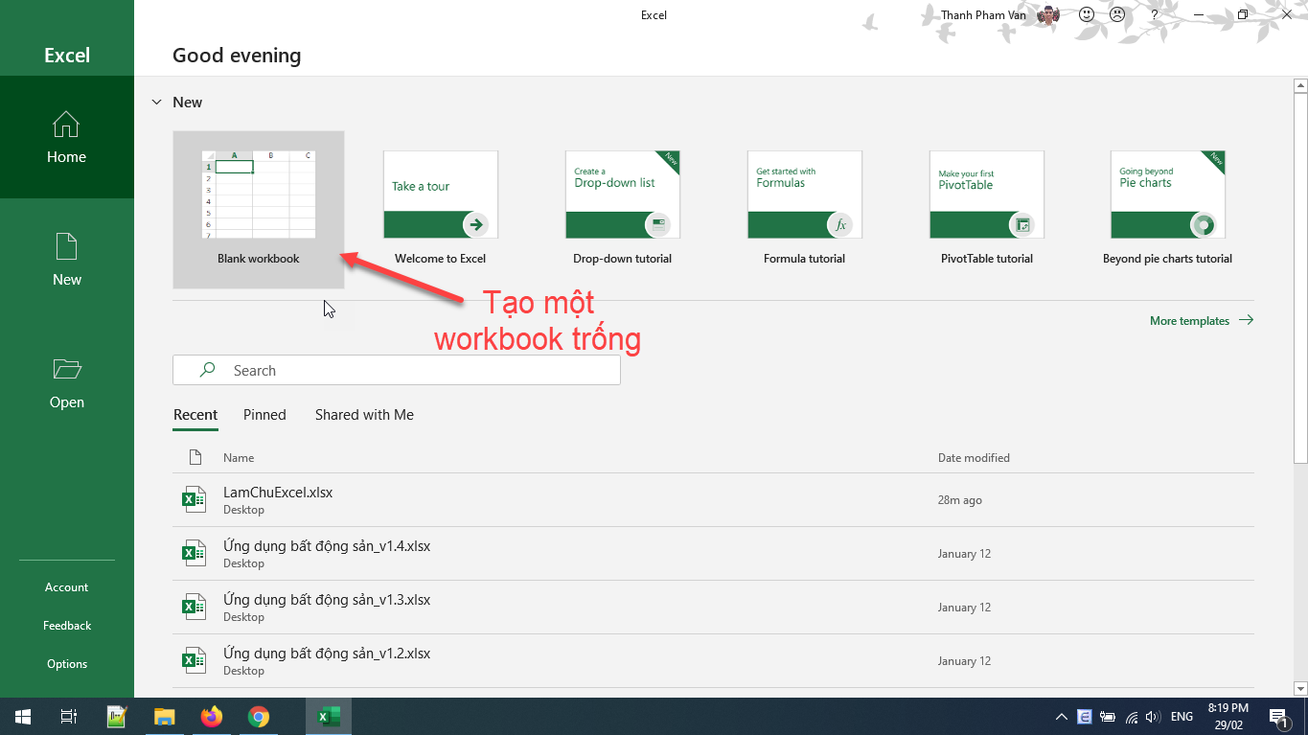Screen dimensions: 1308x735
Task: Switch to the Recent tab
Action: coord(195,415)
